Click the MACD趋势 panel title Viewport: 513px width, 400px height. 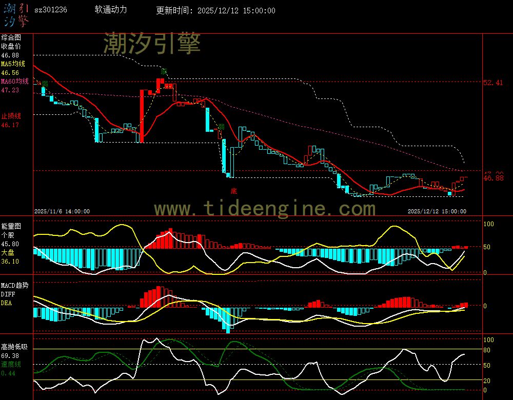(15, 285)
